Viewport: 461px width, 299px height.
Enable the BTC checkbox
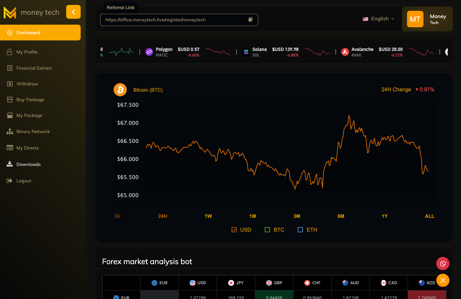tap(267, 230)
